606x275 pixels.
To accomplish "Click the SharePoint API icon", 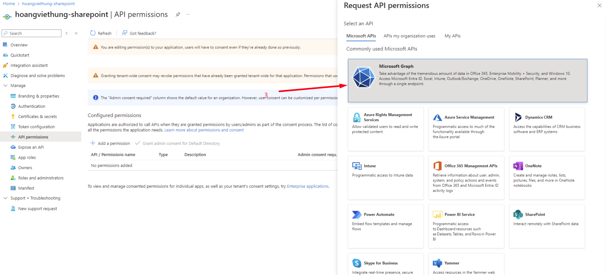I will click(518, 214).
